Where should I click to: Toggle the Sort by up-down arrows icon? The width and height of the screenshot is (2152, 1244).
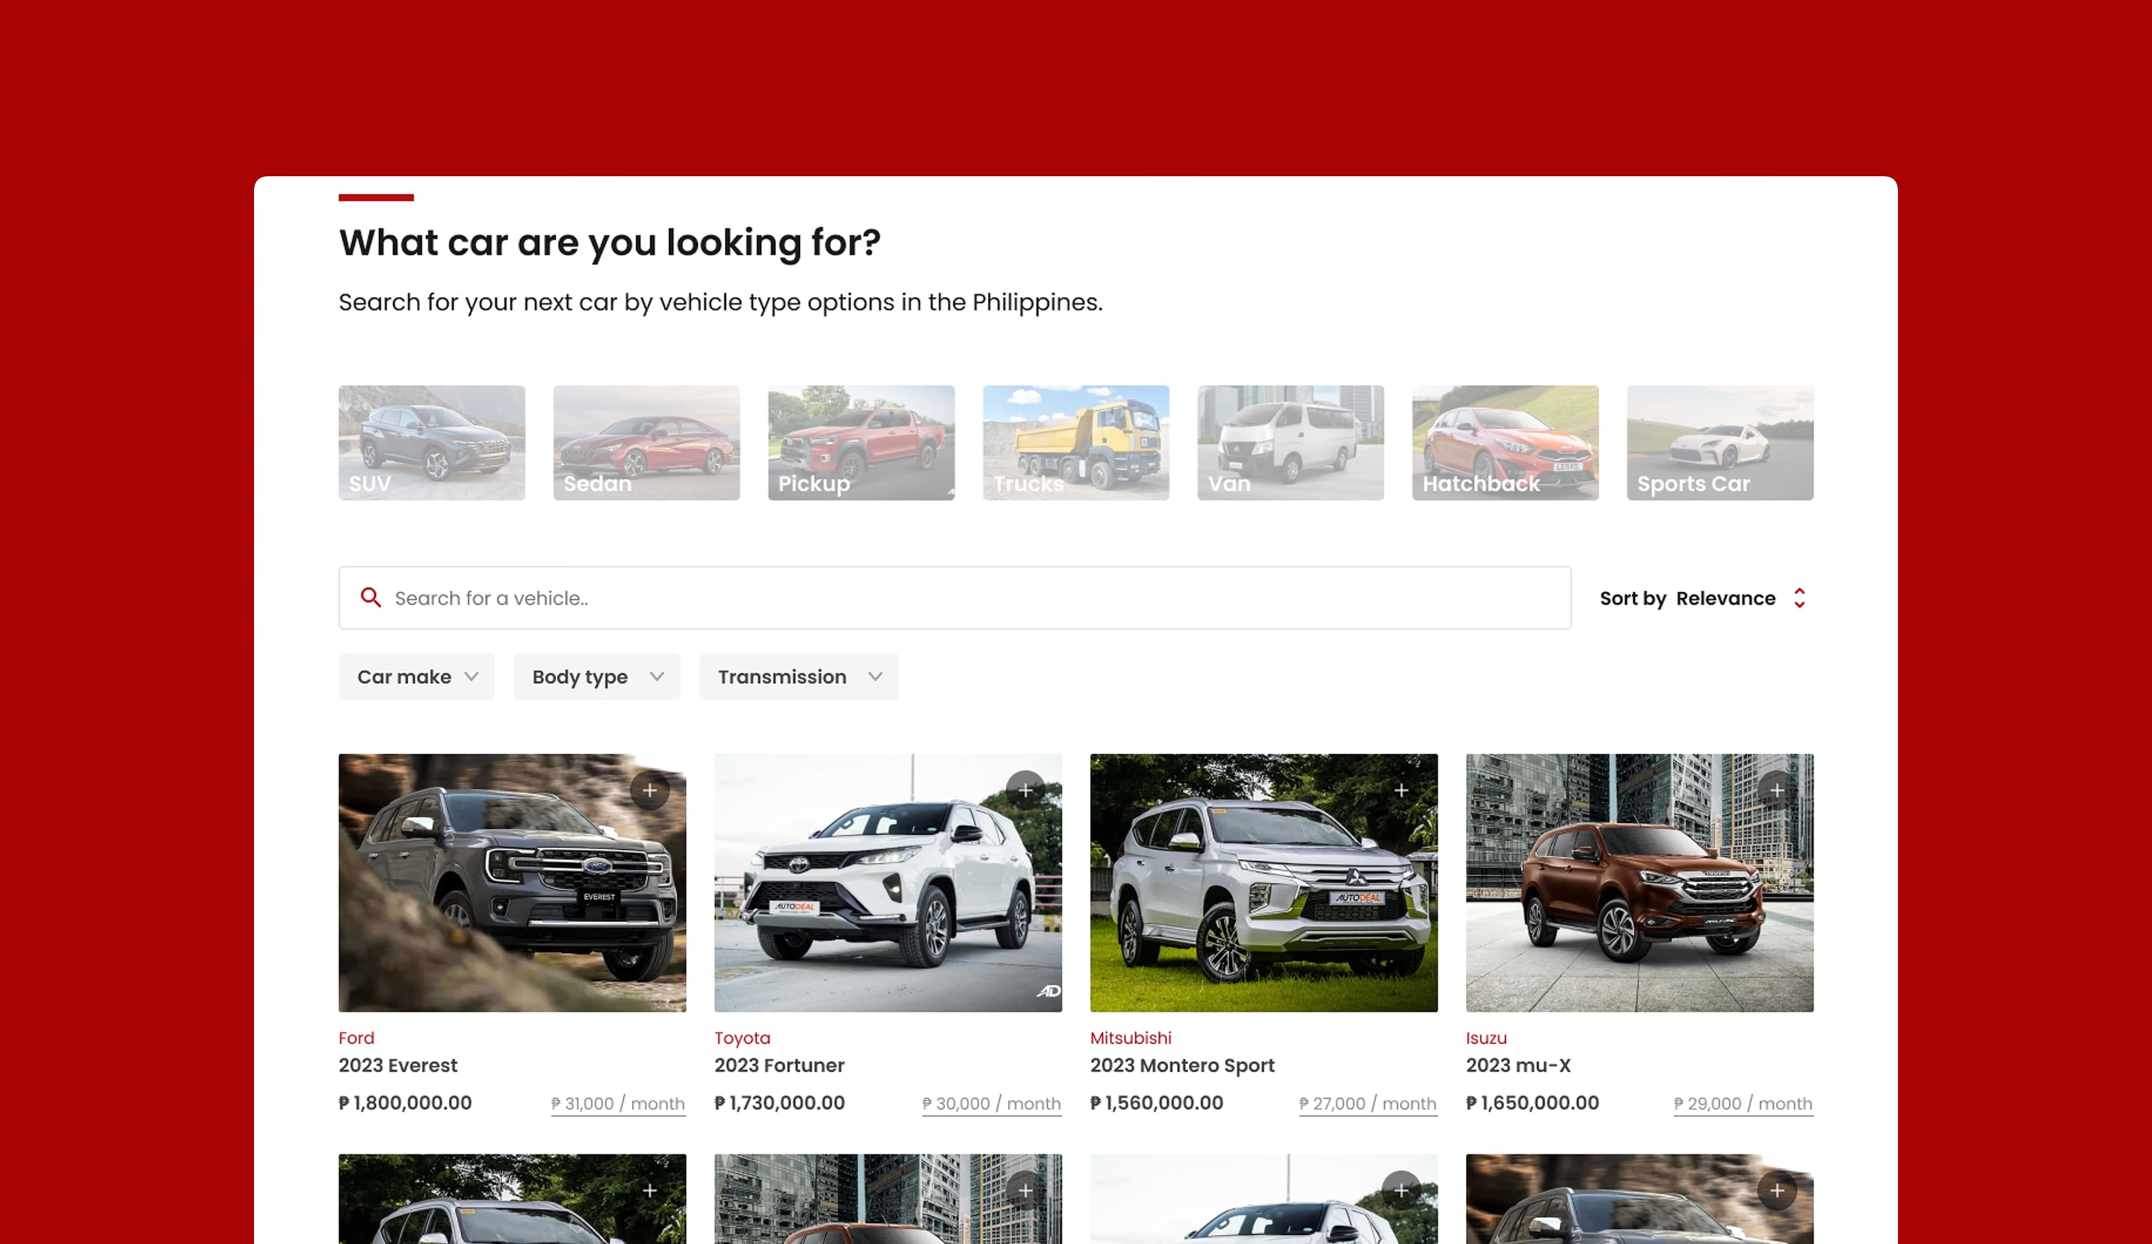click(1799, 598)
